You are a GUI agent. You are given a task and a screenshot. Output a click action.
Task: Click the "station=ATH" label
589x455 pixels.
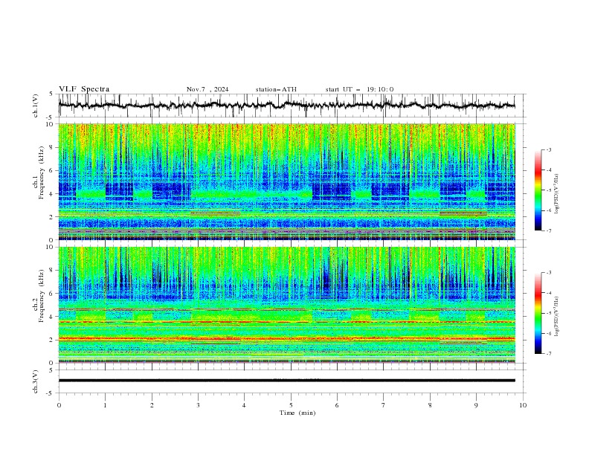pyautogui.click(x=276, y=89)
